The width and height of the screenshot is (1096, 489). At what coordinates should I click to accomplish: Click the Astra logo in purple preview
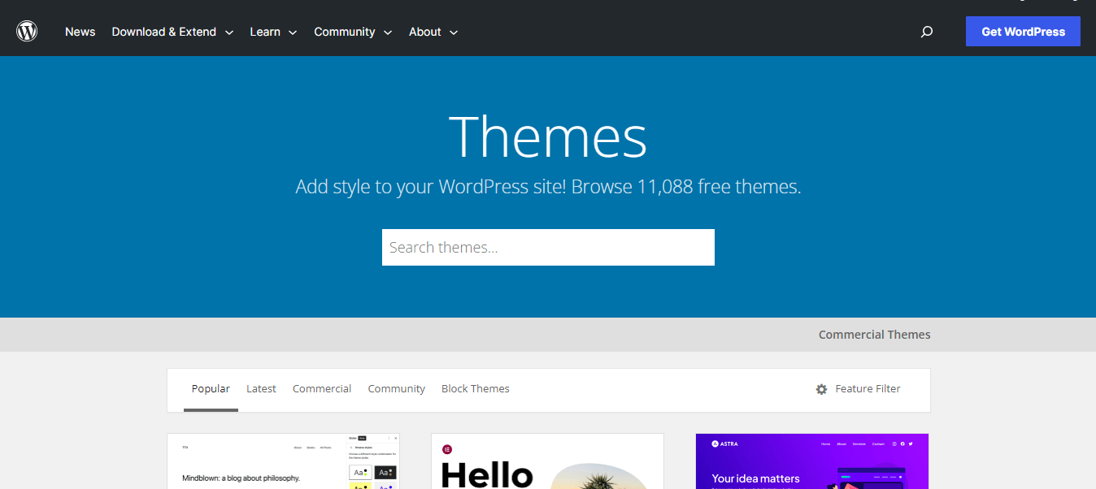[x=725, y=444]
